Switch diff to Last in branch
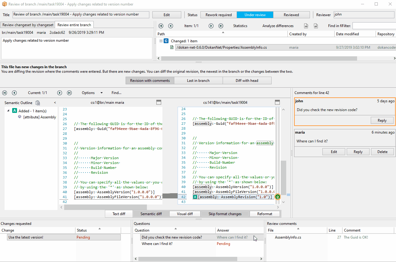 (x=198, y=80)
